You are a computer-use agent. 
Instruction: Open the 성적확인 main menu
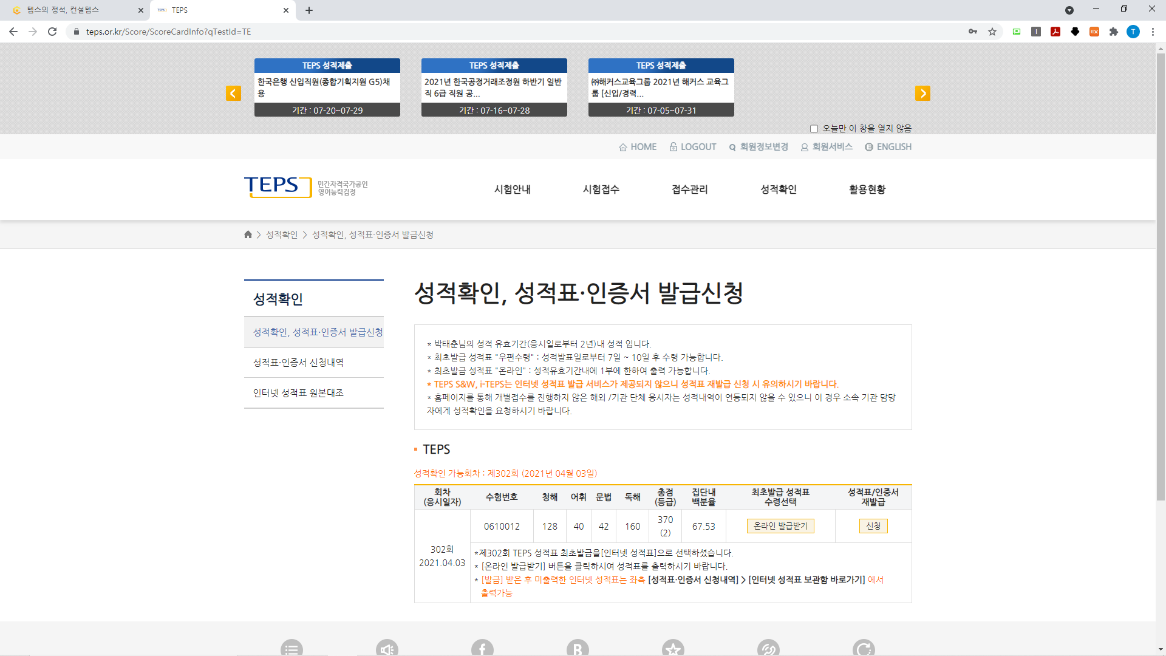click(779, 190)
